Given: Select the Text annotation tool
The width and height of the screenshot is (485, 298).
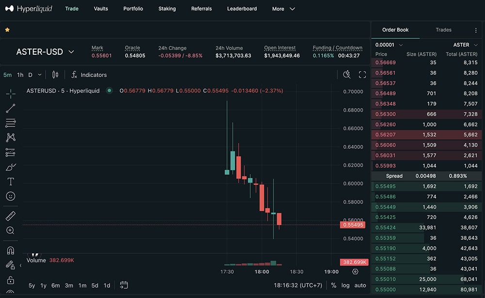Looking at the screenshot, I should click(x=11, y=181).
